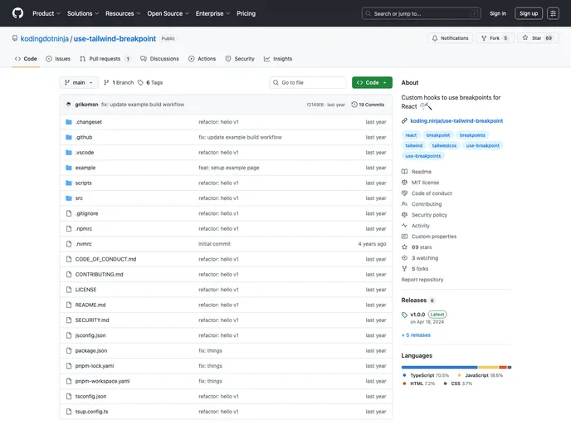The height and width of the screenshot is (425, 571).
Task: Fork the repository
Action: coord(495,38)
